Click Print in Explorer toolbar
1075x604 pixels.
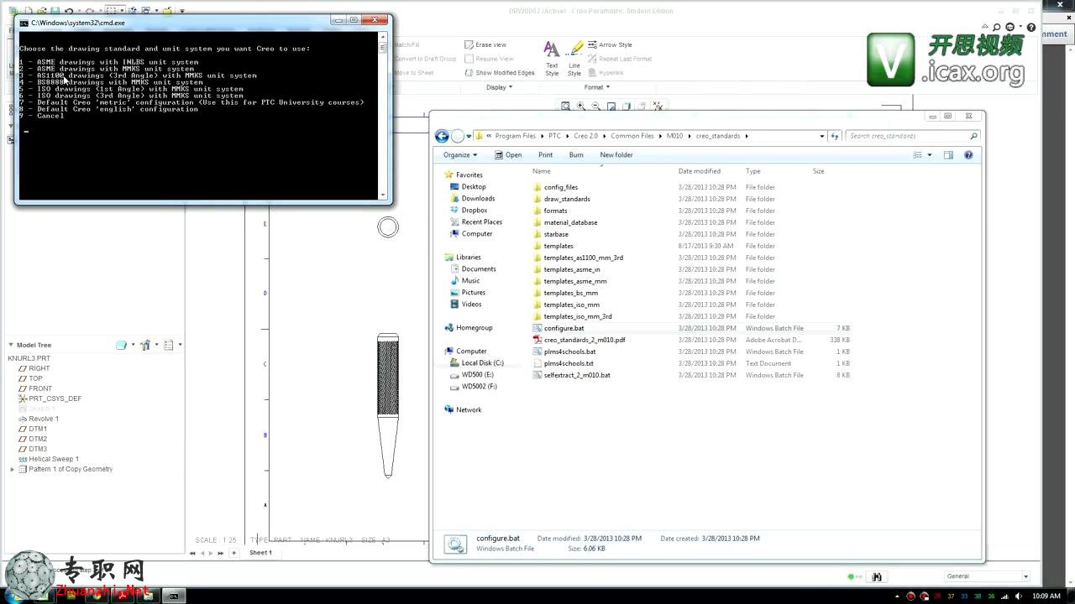pyautogui.click(x=546, y=155)
